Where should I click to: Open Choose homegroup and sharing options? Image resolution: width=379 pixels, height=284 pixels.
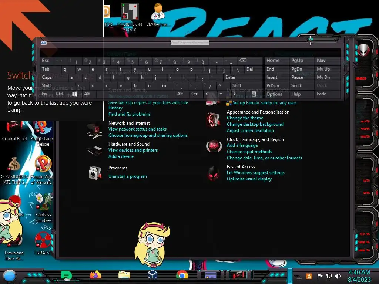coord(148,135)
